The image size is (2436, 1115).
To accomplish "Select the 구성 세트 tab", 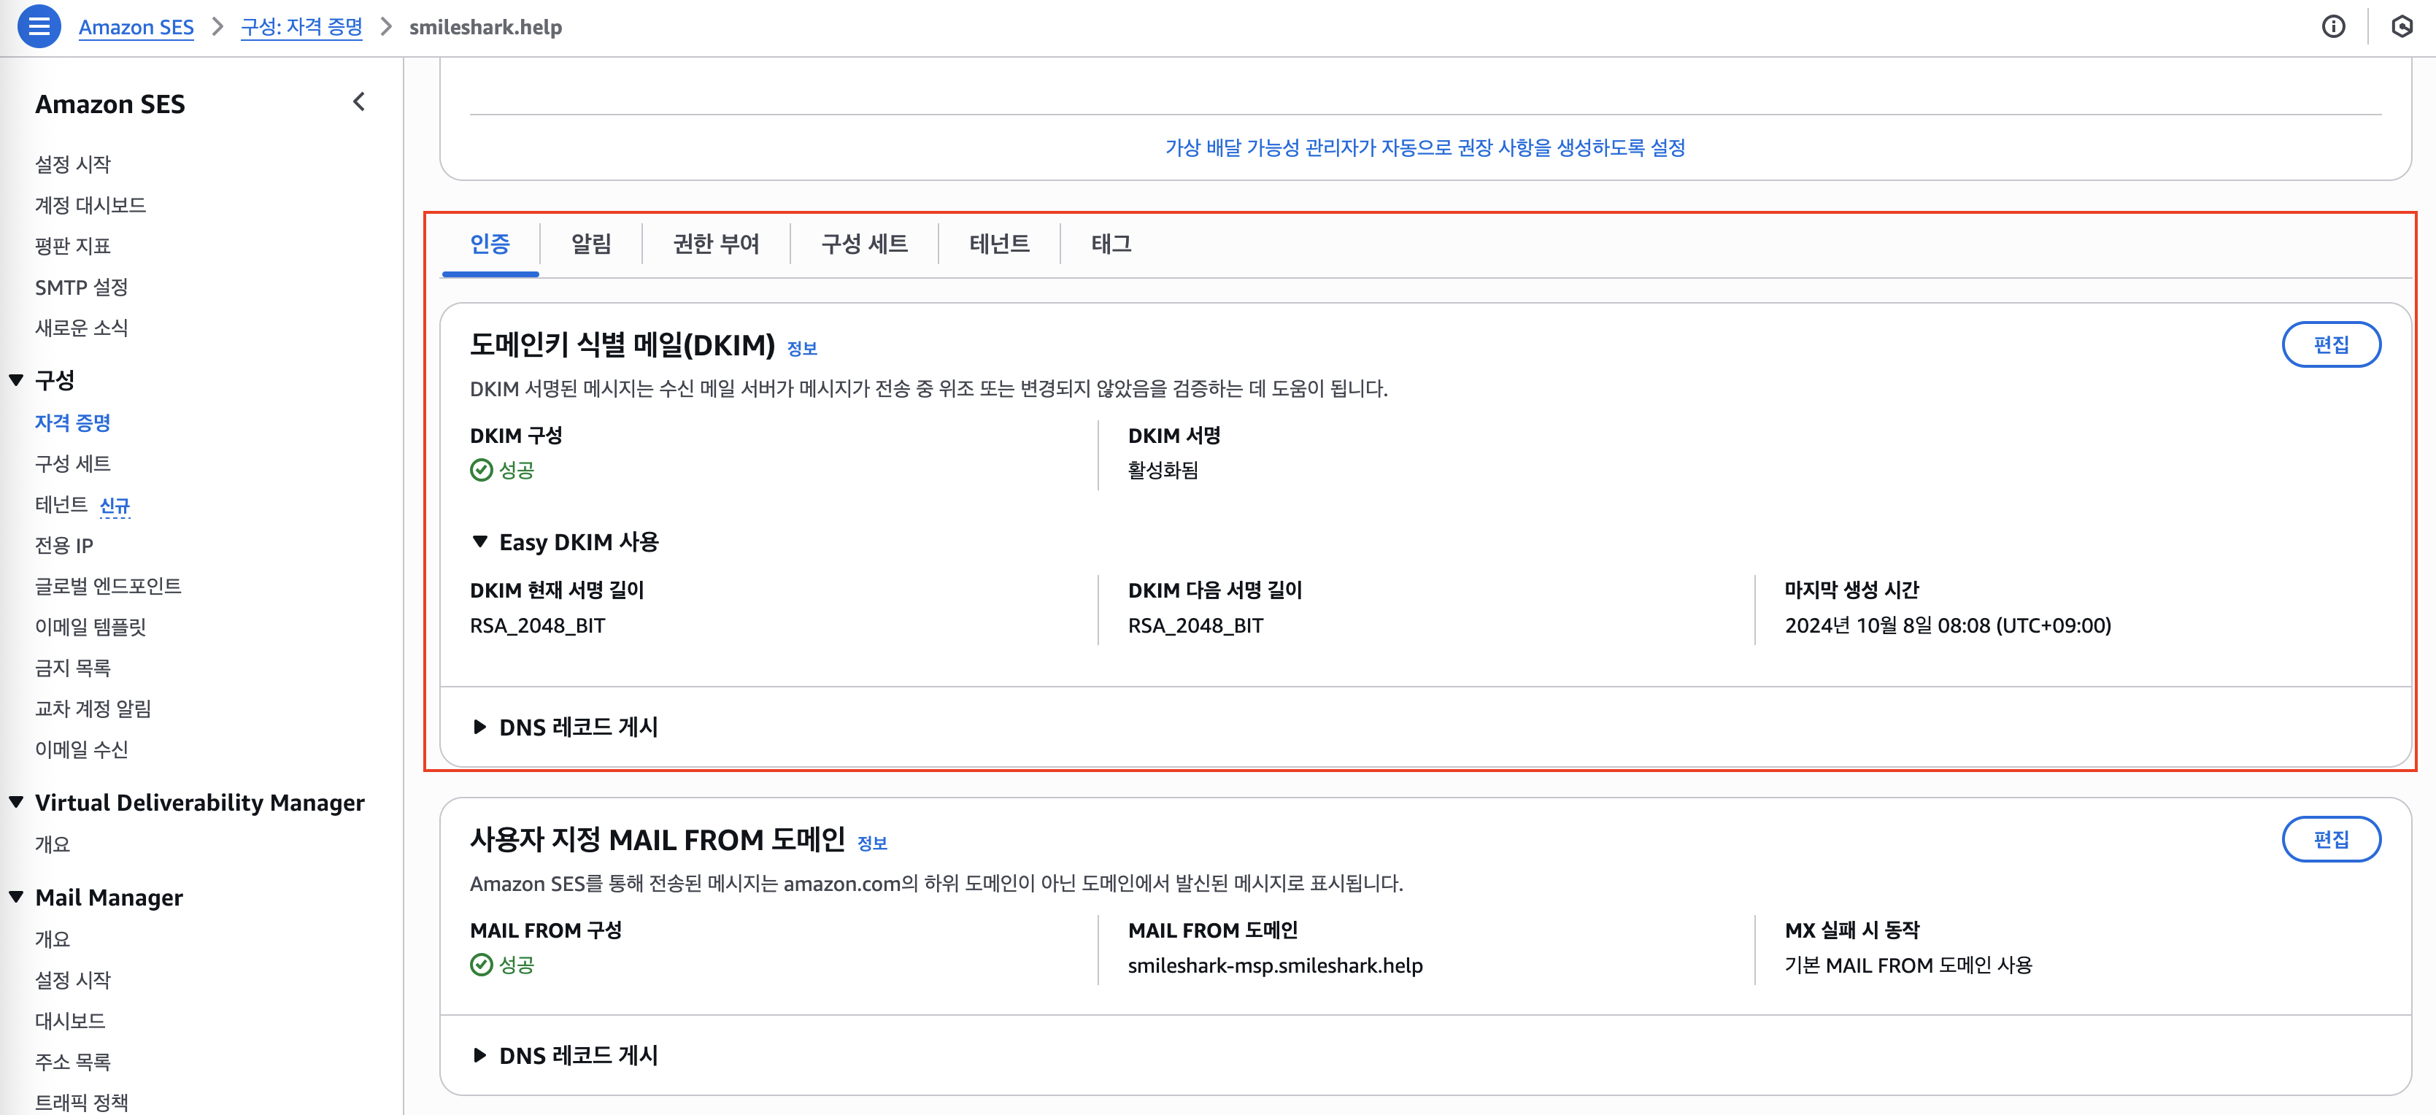I will 863,244.
